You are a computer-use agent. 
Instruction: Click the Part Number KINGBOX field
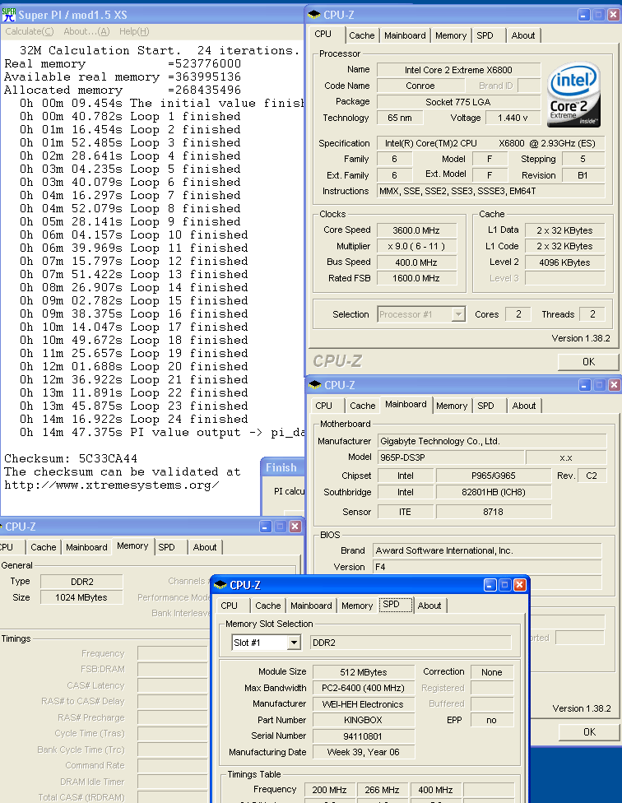pos(363,720)
